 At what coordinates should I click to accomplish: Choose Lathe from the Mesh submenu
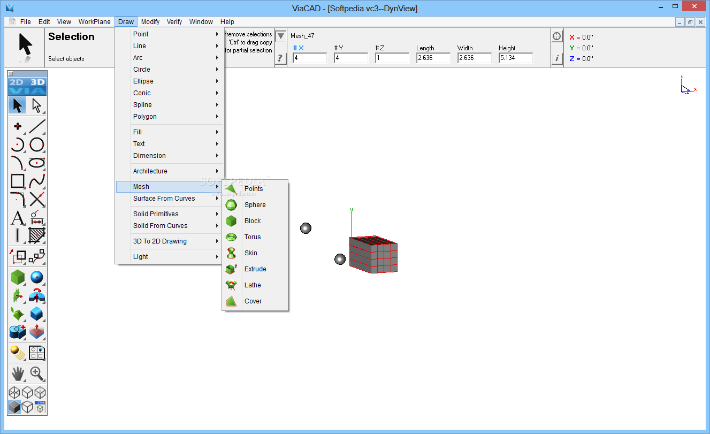tap(255, 285)
